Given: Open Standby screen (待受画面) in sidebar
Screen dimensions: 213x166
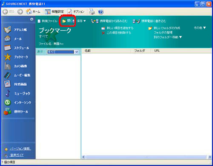Looking at the screenshot, I should point(15,84).
